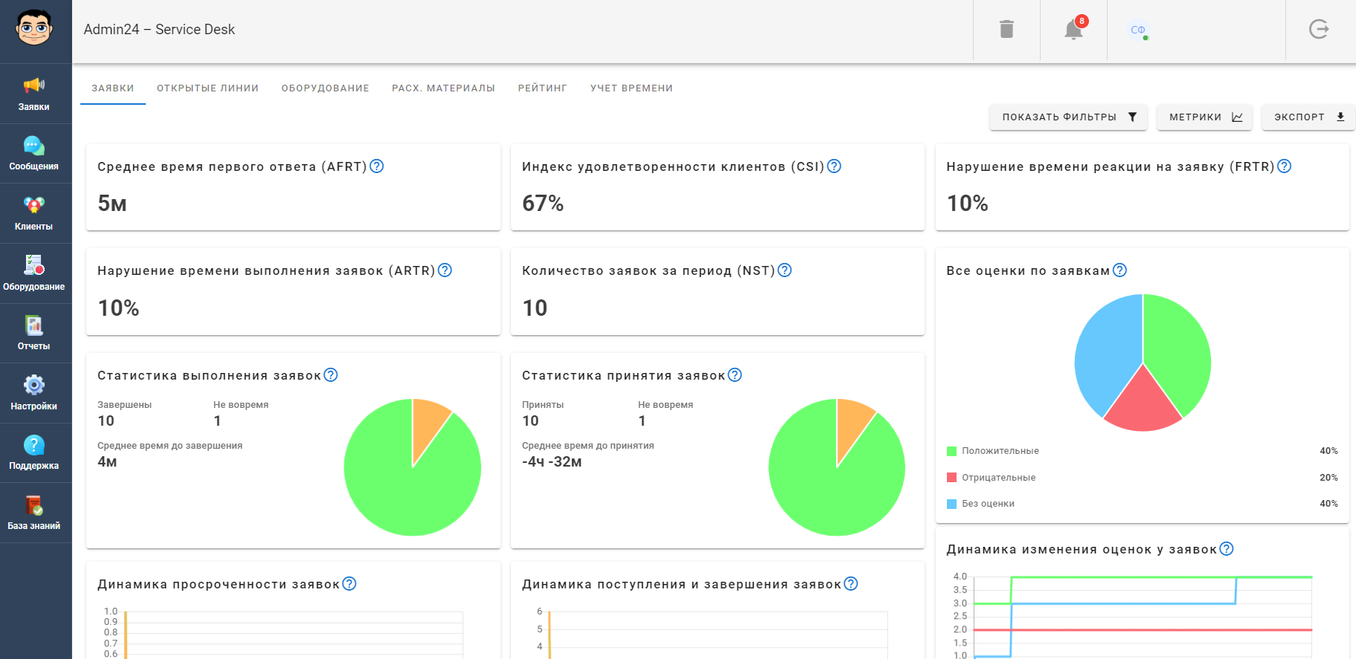Image resolution: width=1356 pixels, height=659 pixels.
Task: Open Сообщения in the sidebar
Action: tap(34, 154)
